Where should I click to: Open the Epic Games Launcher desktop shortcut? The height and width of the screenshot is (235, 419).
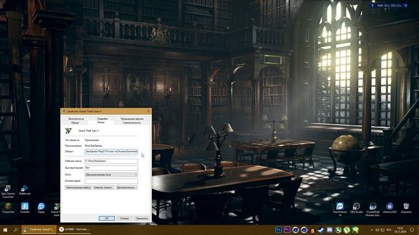point(8,191)
